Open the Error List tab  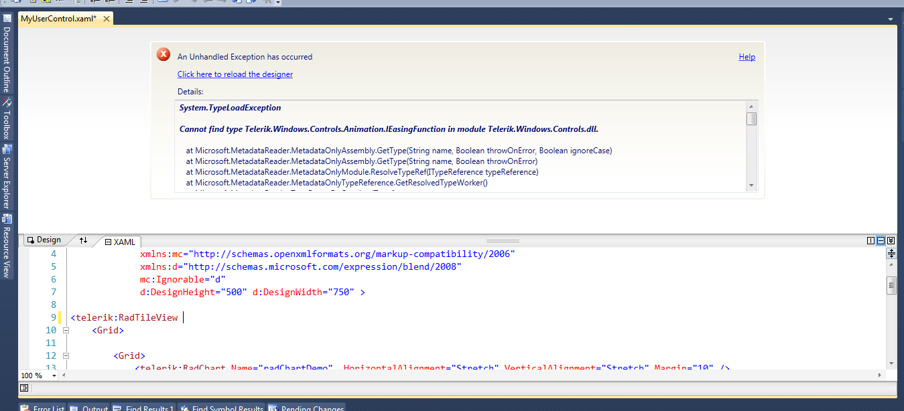coord(43,407)
